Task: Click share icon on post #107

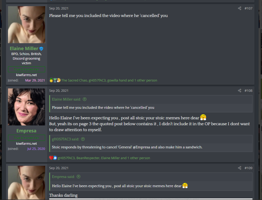Action: [239, 8]
